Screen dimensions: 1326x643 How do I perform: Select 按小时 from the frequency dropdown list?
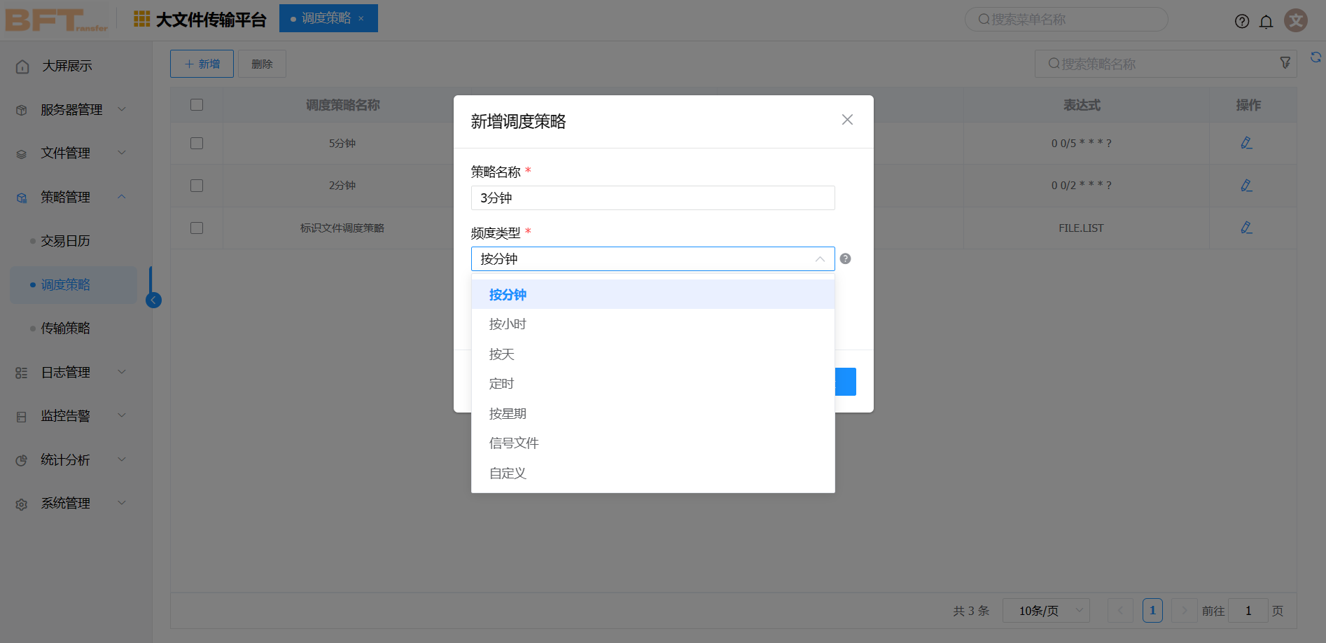[x=508, y=324]
